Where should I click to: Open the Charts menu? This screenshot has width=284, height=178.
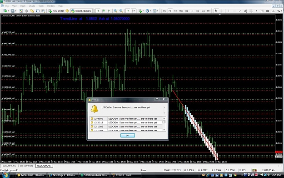point(32,6)
